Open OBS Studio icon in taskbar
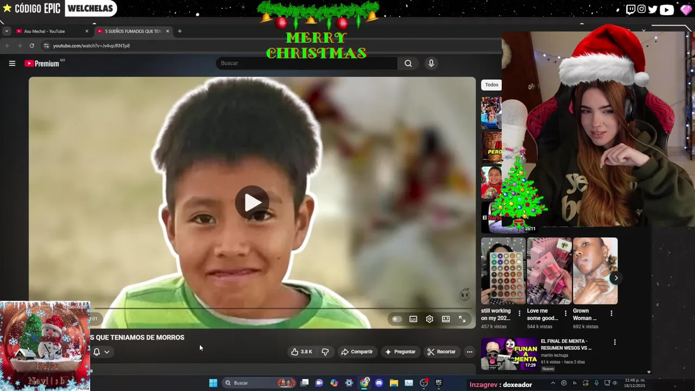 tap(424, 383)
